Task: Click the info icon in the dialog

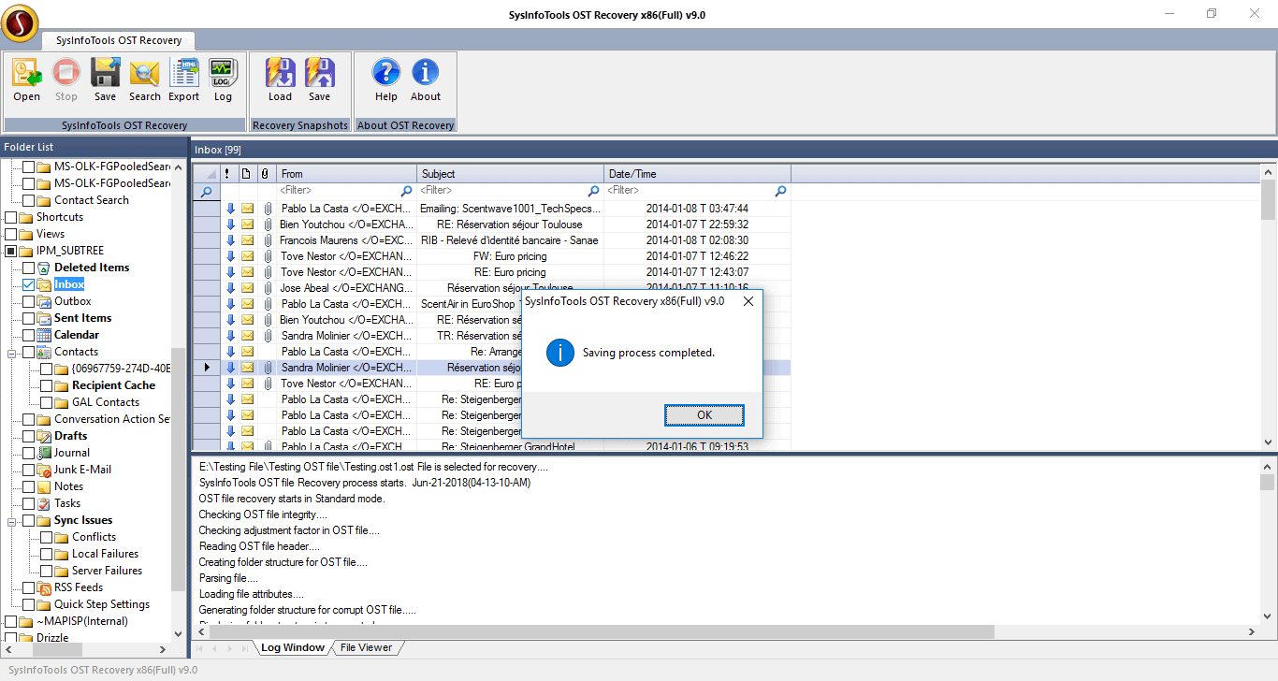Action: [559, 353]
